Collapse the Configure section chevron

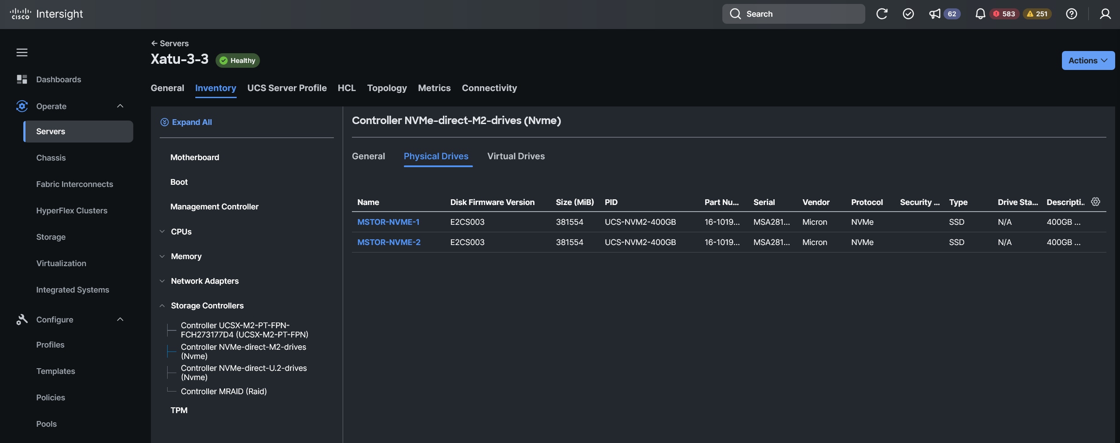pyautogui.click(x=120, y=319)
